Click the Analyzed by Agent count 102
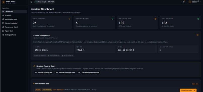This screenshot has width=203, height=92. [x=121, y=23]
